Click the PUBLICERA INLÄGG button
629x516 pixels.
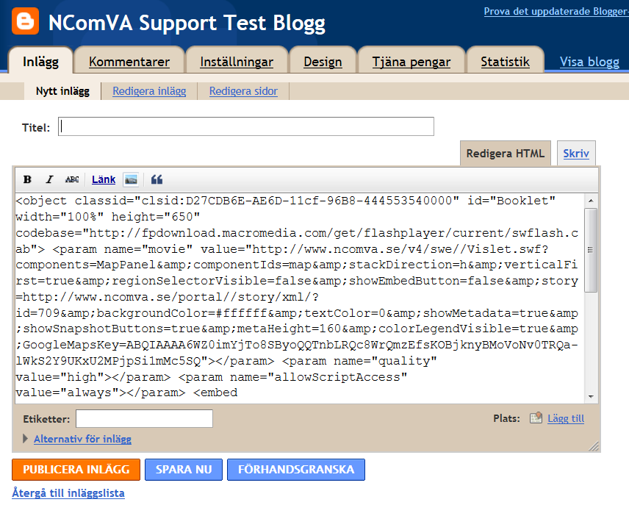(x=76, y=470)
